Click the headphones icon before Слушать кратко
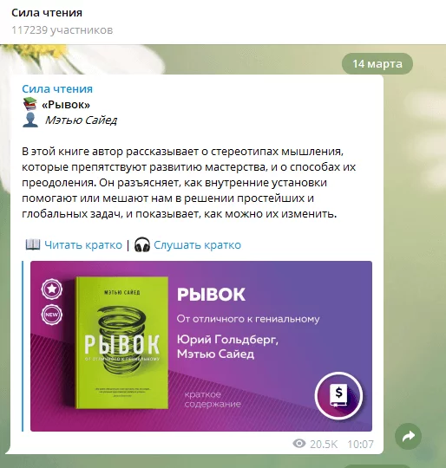Screen dimensions: 446x468 tap(142, 244)
